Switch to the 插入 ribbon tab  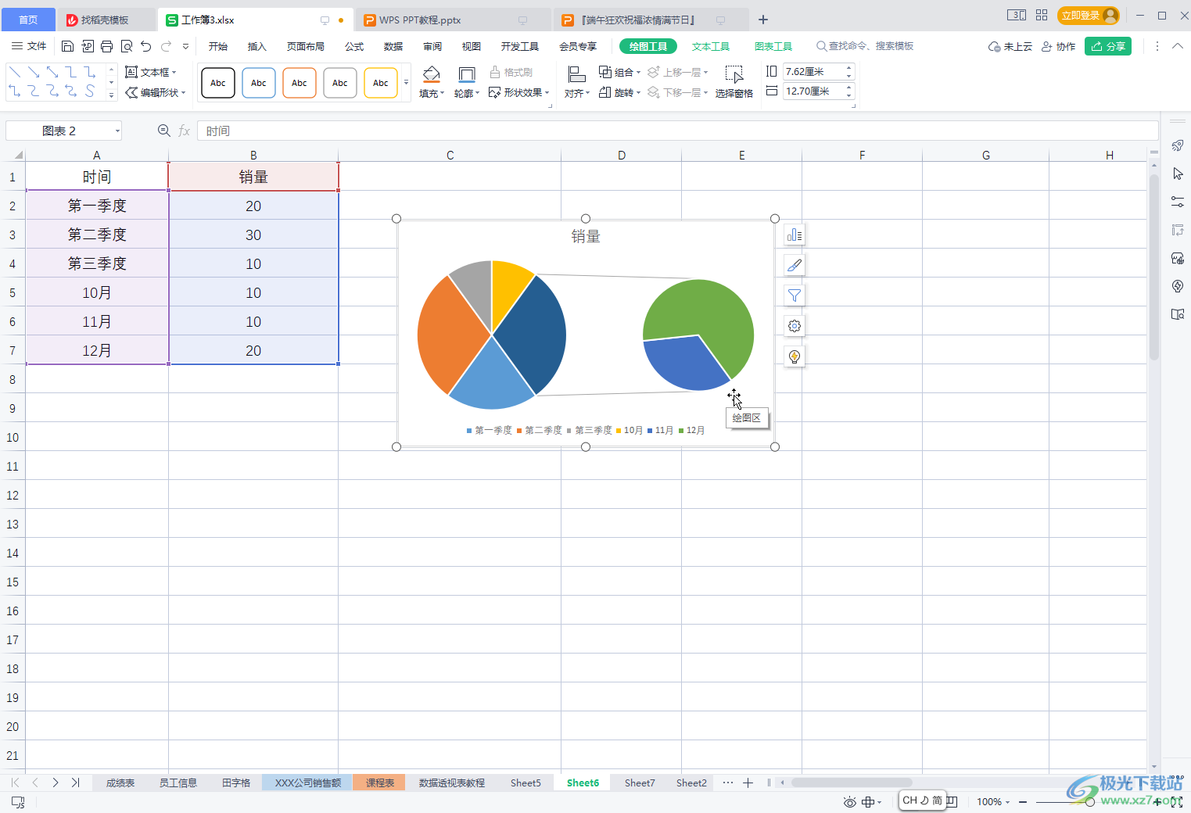[x=257, y=46]
